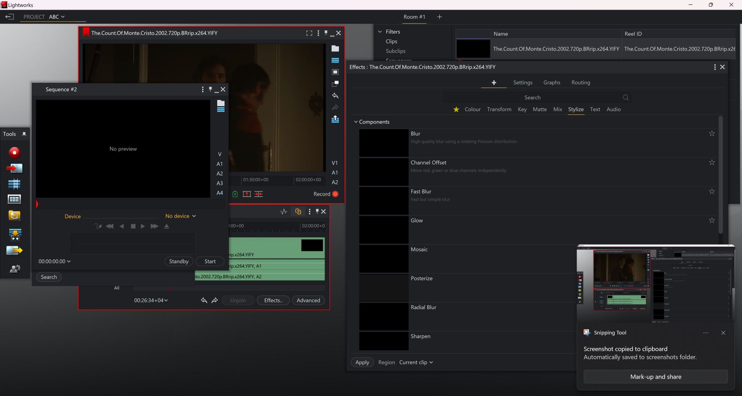The height and width of the screenshot is (396, 742).
Task: Select Clips under Filters
Action: click(x=391, y=41)
